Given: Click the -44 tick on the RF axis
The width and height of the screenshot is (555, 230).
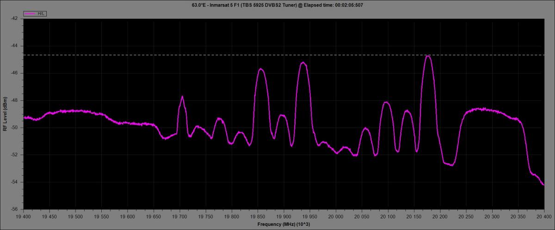Looking at the screenshot, I should (x=14, y=46).
